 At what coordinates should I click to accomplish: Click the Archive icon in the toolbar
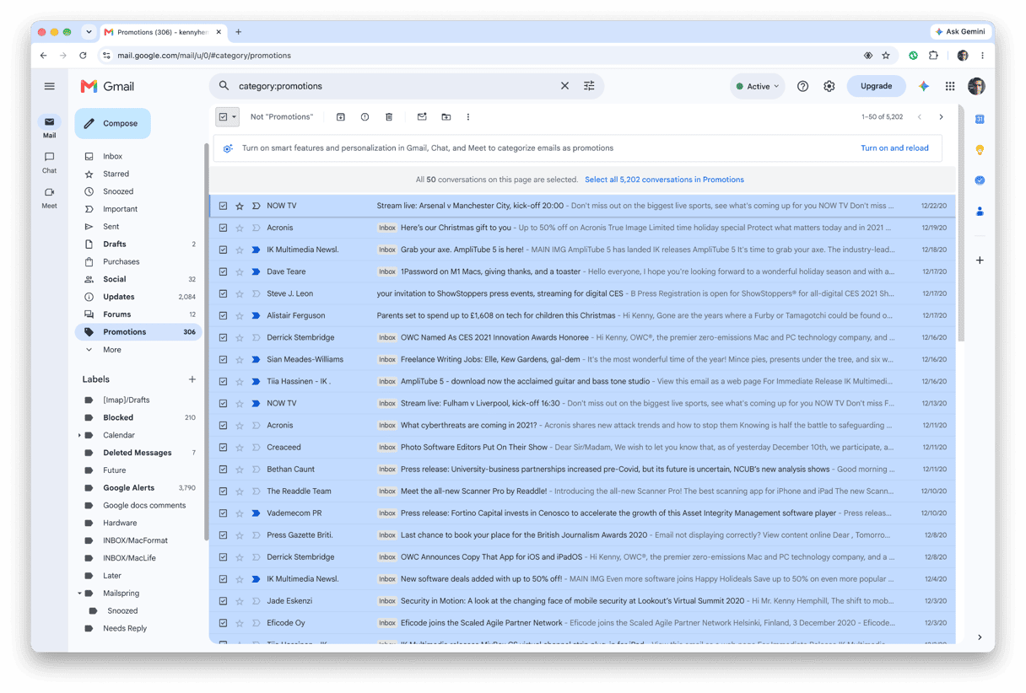(341, 117)
